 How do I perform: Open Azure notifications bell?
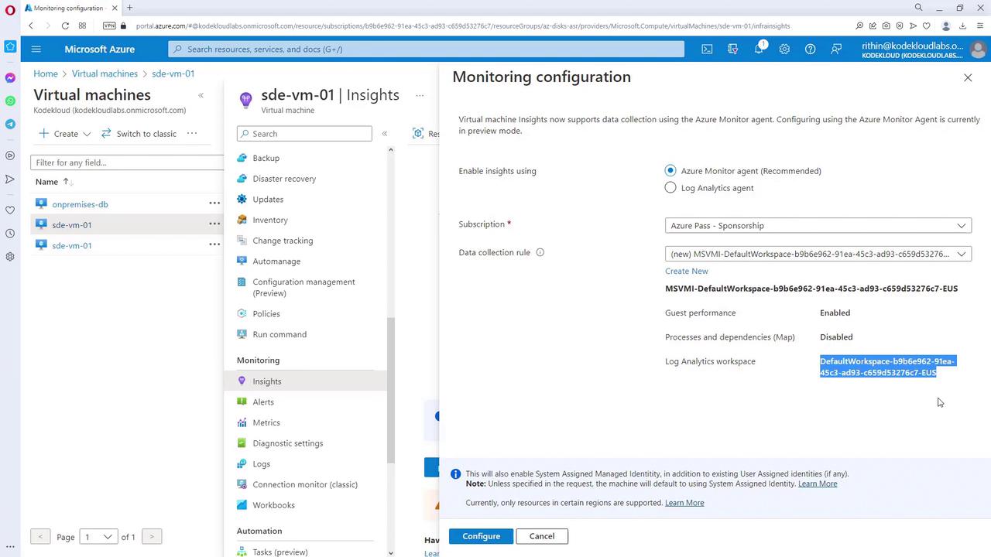(x=759, y=49)
